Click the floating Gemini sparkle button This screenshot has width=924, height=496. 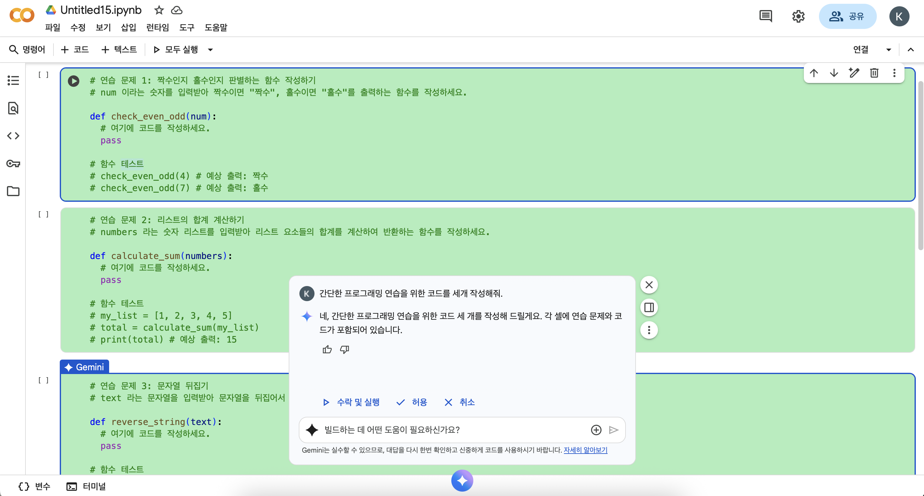(x=462, y=481)
